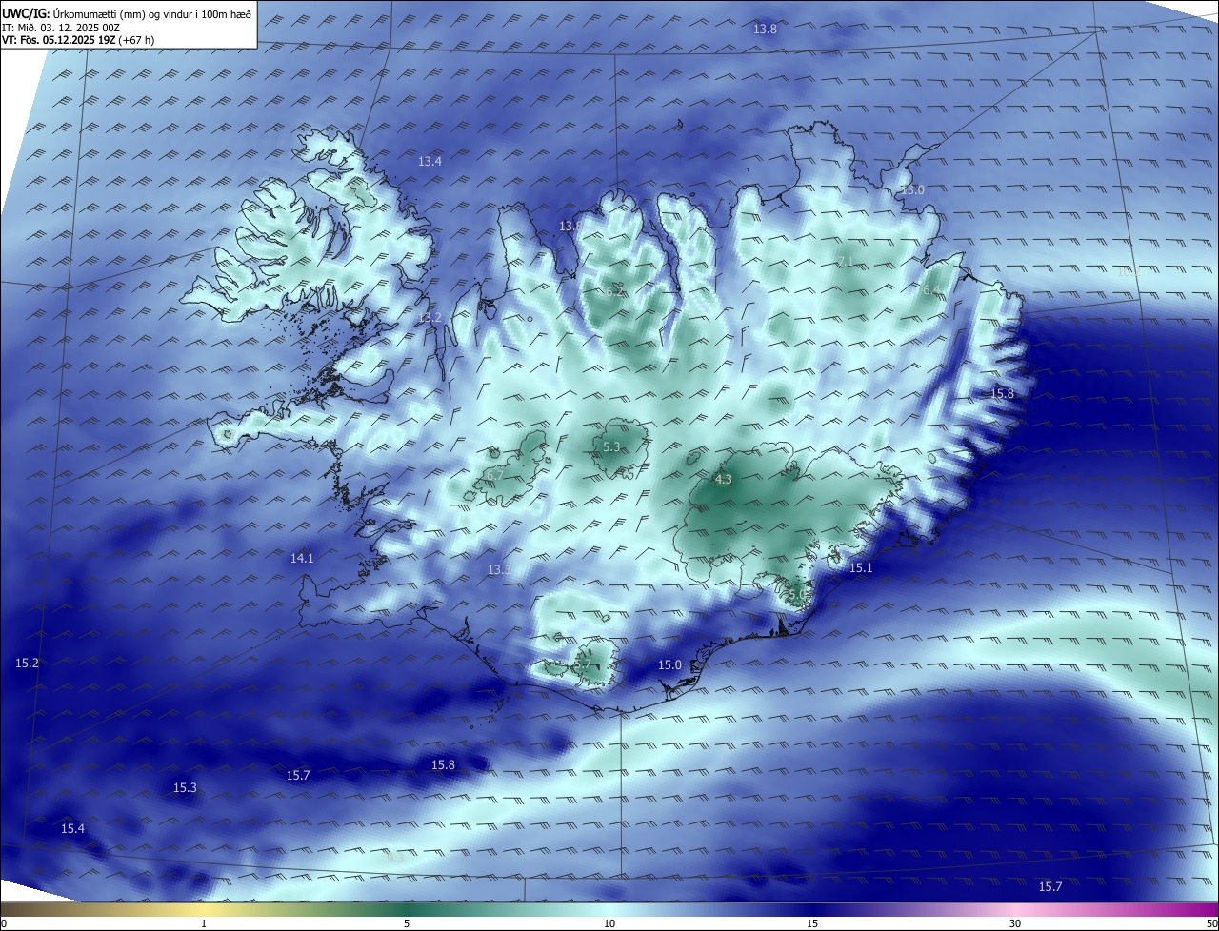
Task: Click the colour scale tick label 15
Action: click(x=812, y=923)
